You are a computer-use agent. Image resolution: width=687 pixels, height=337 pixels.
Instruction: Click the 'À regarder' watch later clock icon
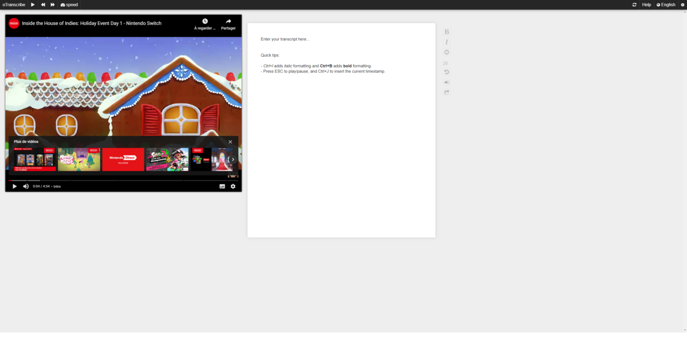tap(205, 21)
